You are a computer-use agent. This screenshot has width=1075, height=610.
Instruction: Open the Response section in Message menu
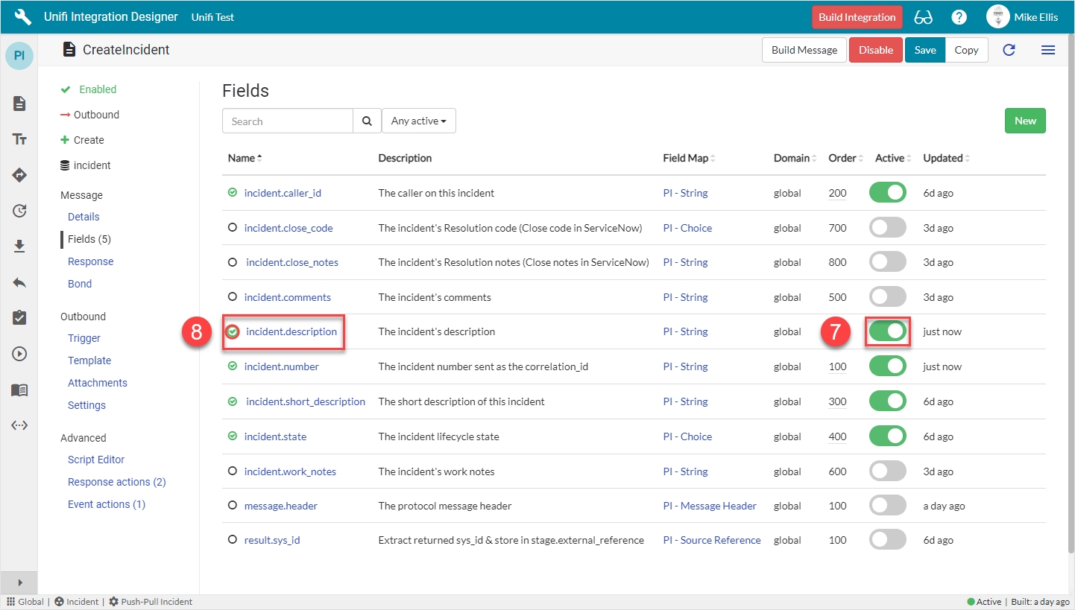point(90,261)
